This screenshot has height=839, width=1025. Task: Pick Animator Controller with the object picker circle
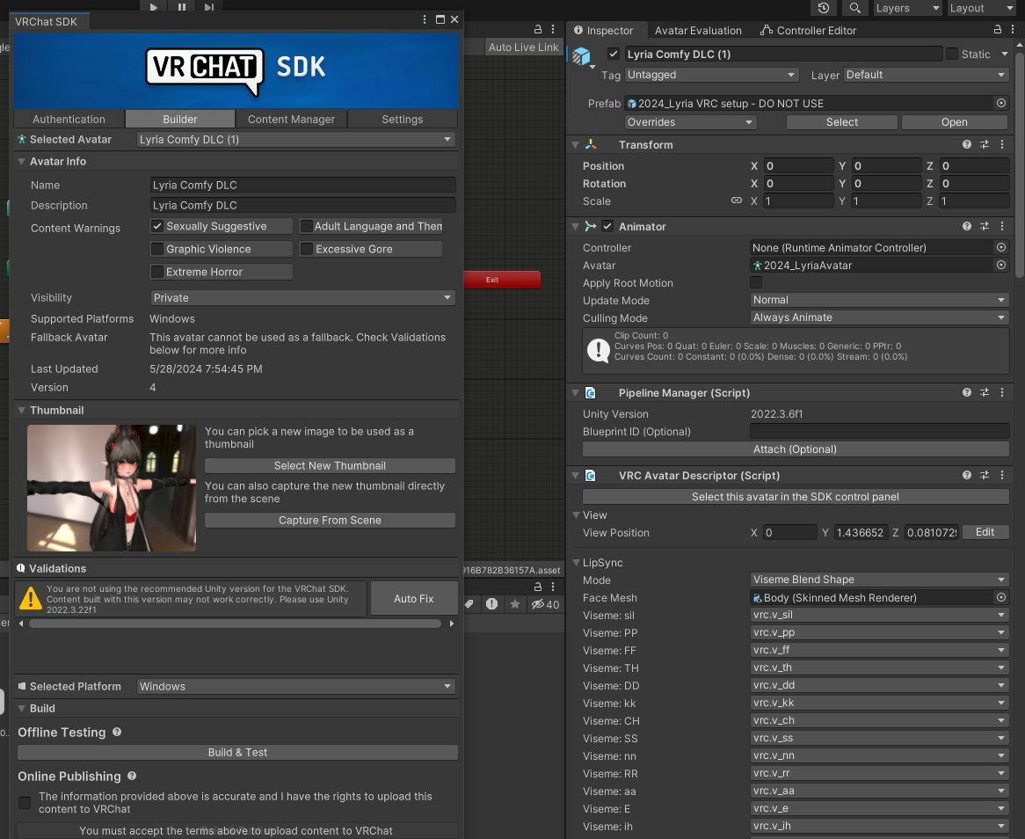pyautogui.click(x=1000, y=247)
